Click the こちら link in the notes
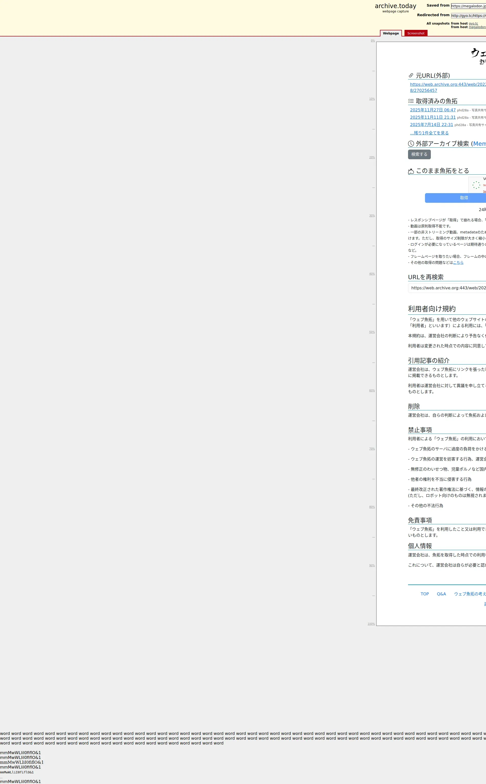Screen dimensions: 486x784 (x=458, y=263)
